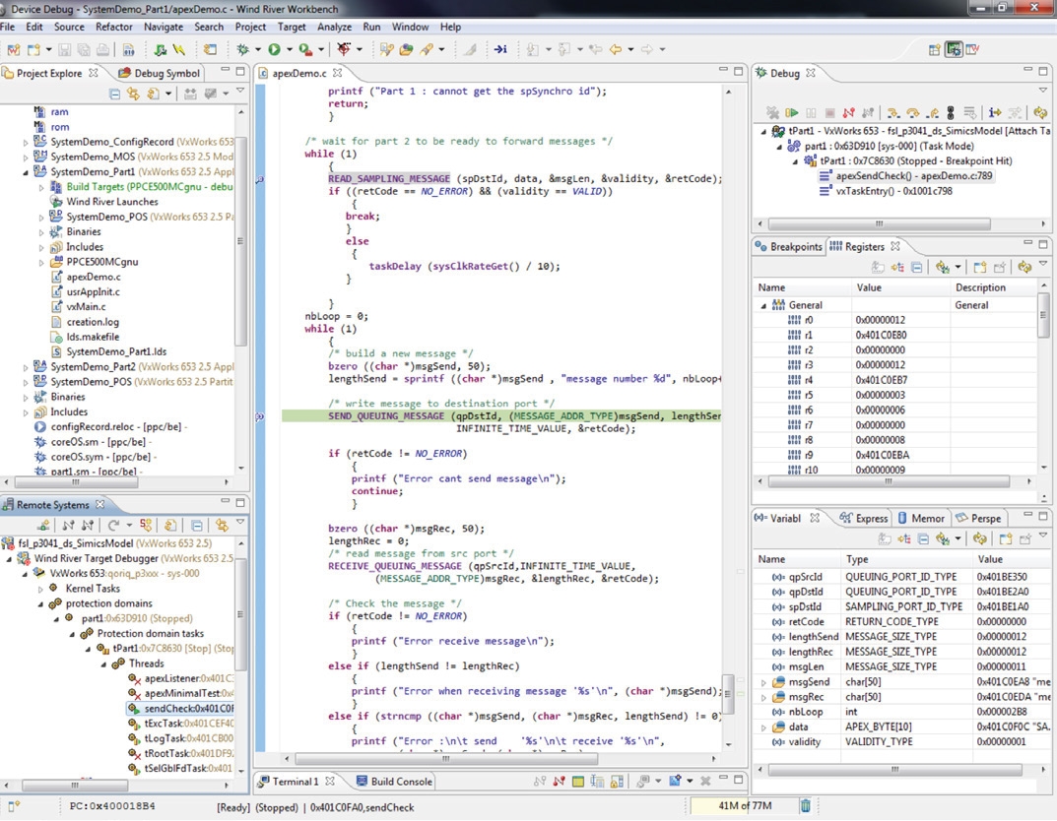Open the Debug view menu triangle
The width and height of the screenshot is (1057, 821).
point(1043,90)
